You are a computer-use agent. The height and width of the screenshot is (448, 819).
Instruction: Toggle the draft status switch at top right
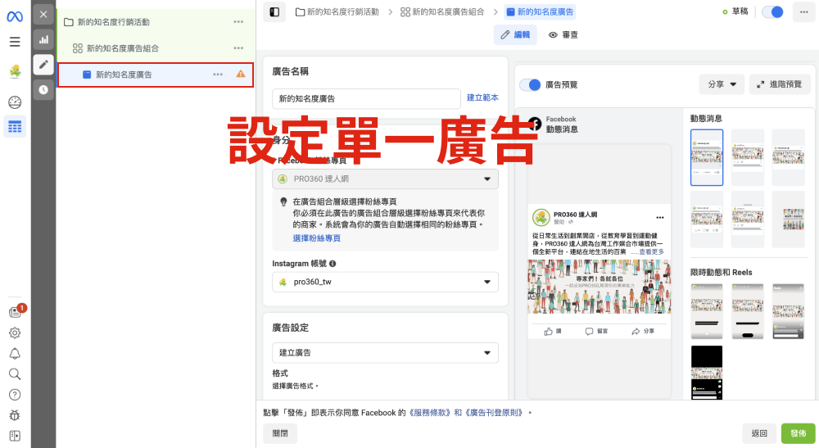[771, 12]
